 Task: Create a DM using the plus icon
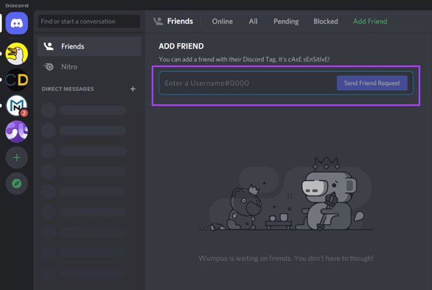click(x=132, y=89)
